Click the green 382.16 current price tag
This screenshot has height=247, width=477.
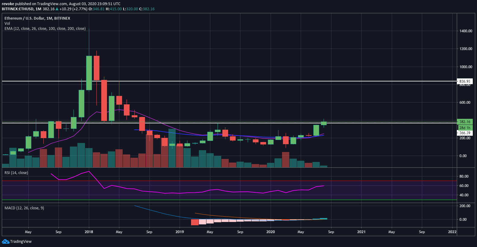tap(465, 122)
